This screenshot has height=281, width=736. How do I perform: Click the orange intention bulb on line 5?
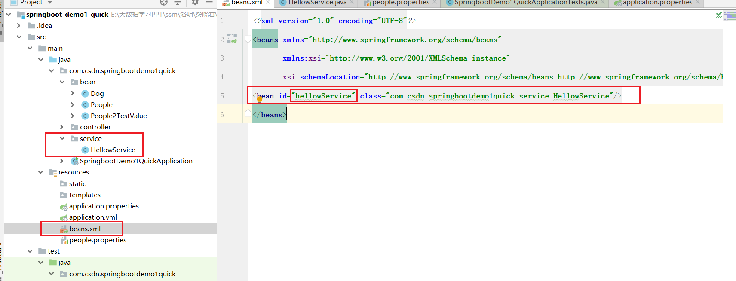pyautogui.click(x=260, y=99)
